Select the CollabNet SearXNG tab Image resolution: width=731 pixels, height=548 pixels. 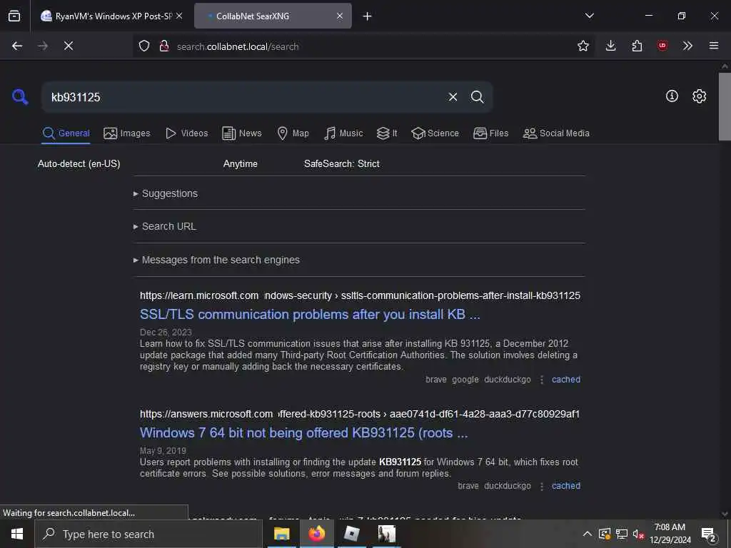point(273,16)
